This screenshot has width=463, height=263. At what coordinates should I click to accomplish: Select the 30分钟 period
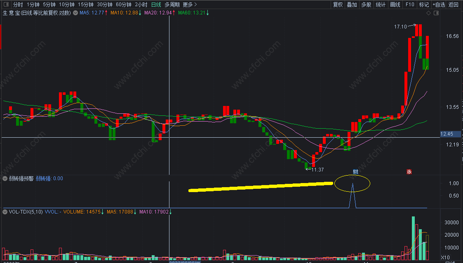coord(105,5)
